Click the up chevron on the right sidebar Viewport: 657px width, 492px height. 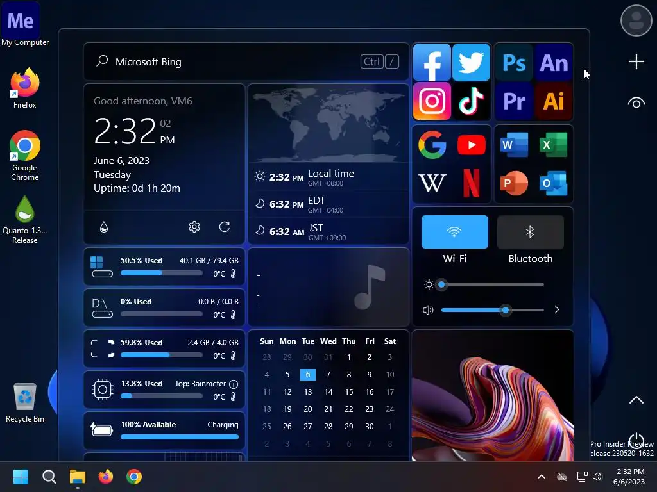pyautogui.click(x=636, y=400)
